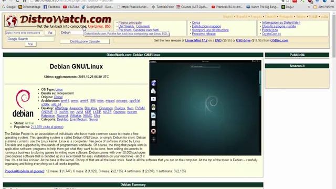Click the Live Medium category link
Viewport: 336px width, 189px height.
coord(78,120)
